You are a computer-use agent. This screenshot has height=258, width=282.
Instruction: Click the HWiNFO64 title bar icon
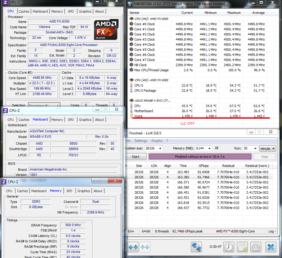[x=130, y=4]
